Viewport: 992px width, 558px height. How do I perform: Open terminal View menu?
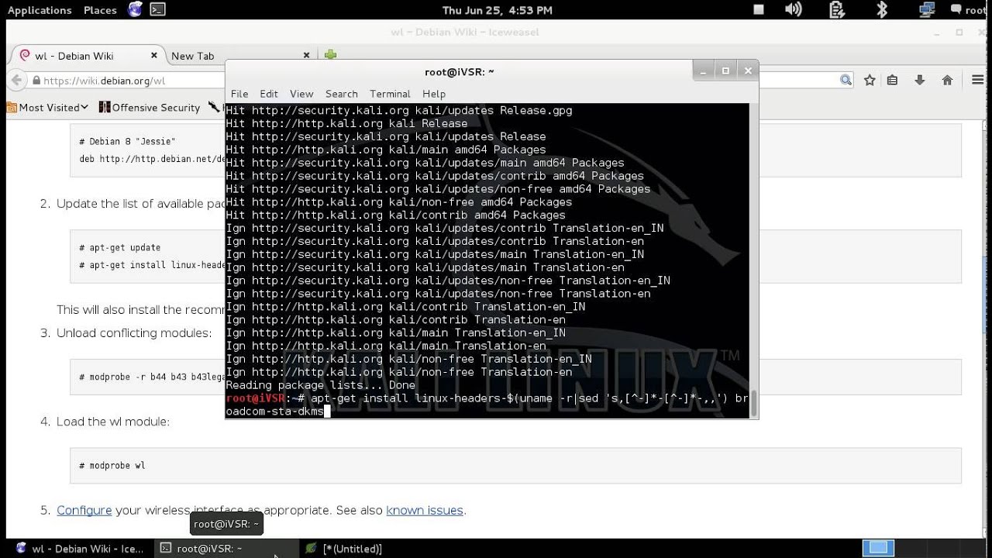301,94
